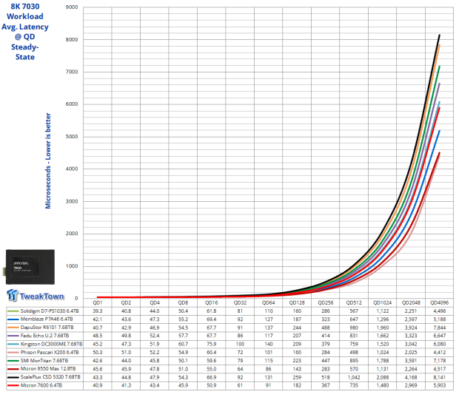Click the Micron 7600 QD1 value 40.9
This screenshot has width=459, height=420.
(98, 385)
